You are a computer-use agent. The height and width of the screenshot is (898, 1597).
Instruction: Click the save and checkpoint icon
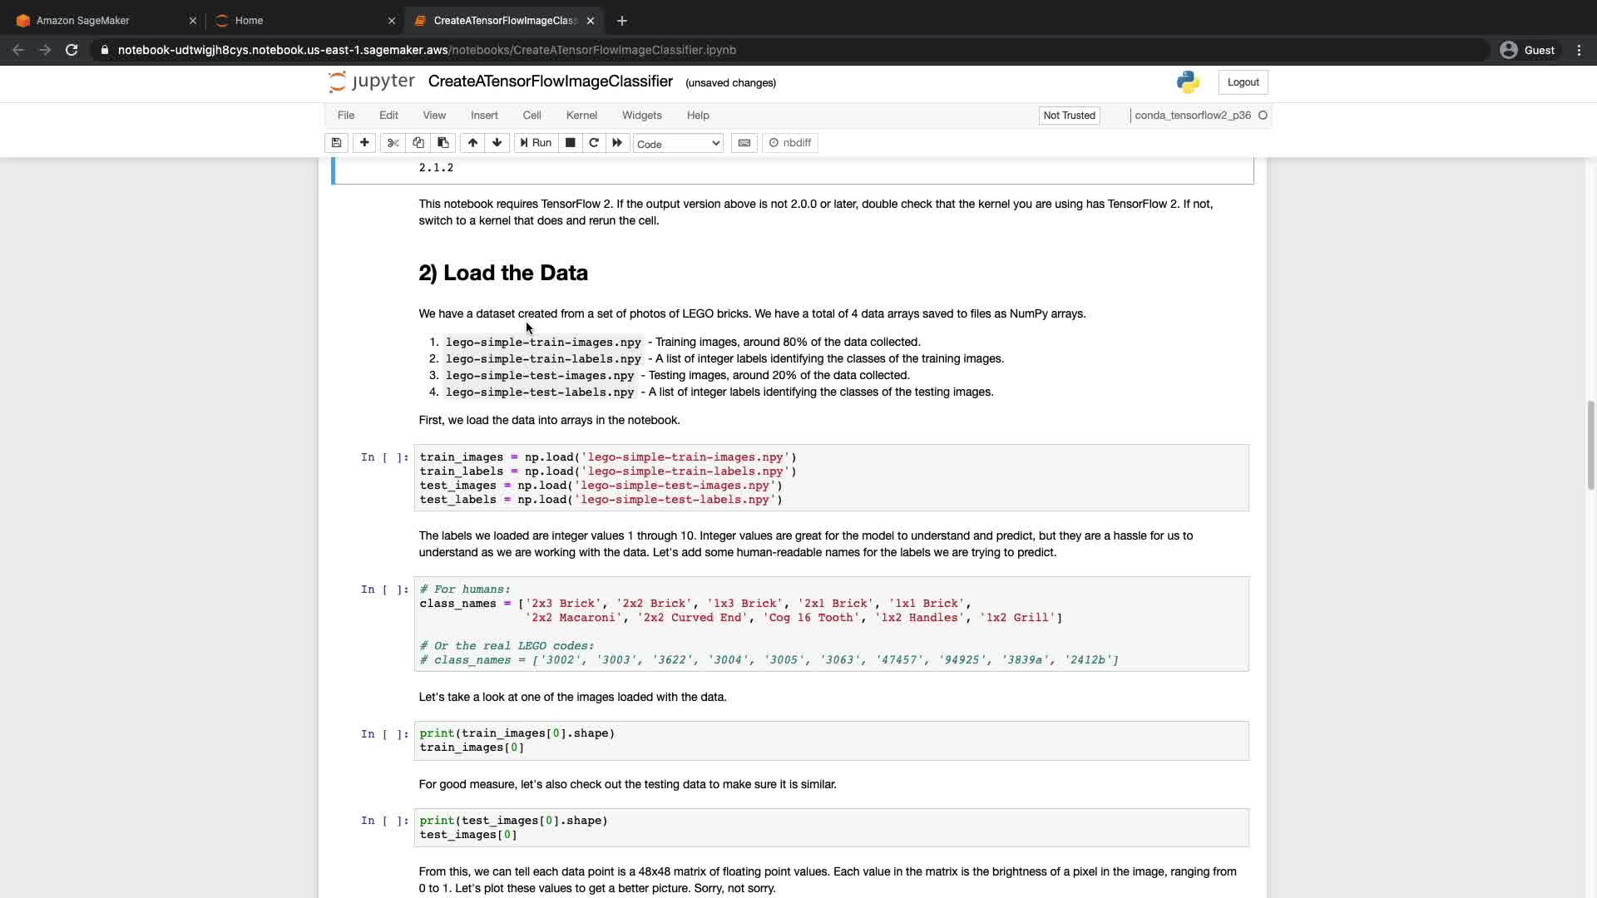point(336,143)
